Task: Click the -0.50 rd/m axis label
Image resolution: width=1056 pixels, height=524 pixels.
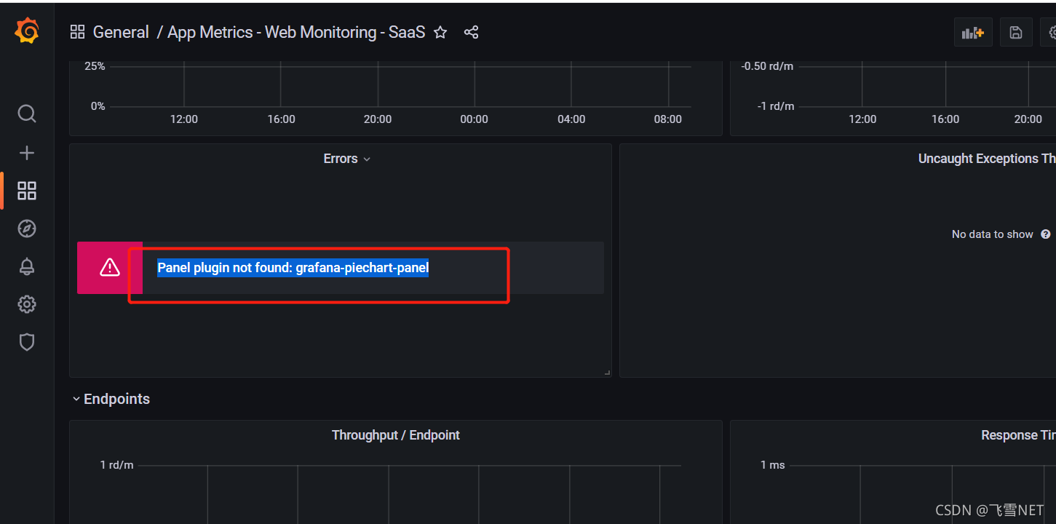Action: point(767,66)
